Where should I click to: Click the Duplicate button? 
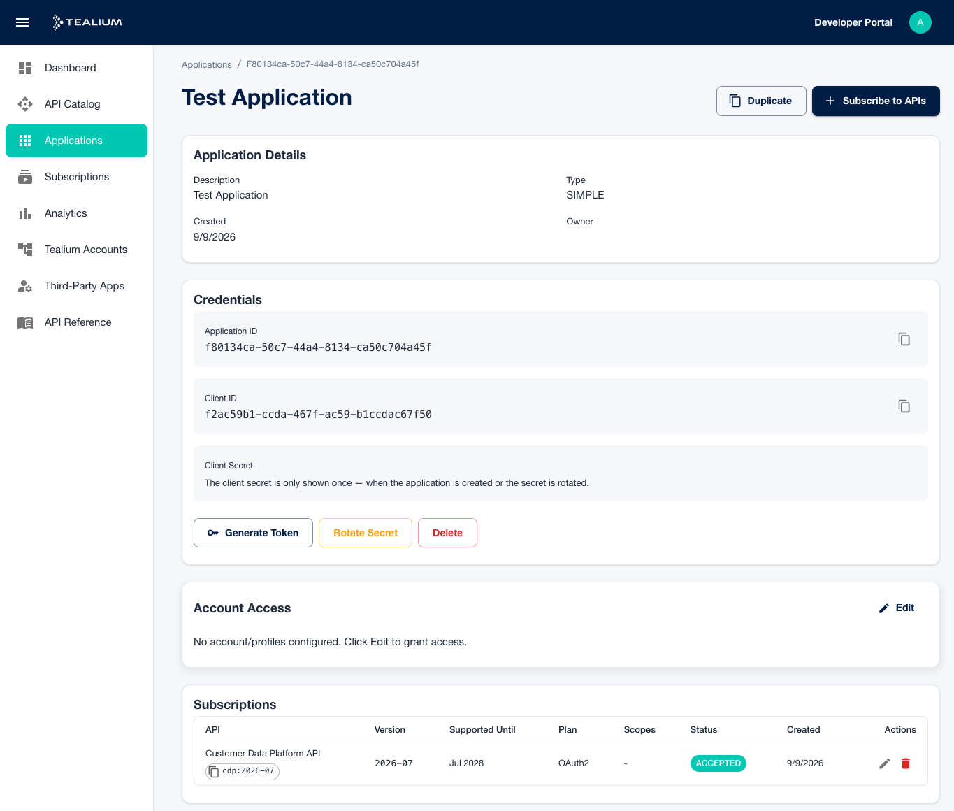[x=761, y=101]
